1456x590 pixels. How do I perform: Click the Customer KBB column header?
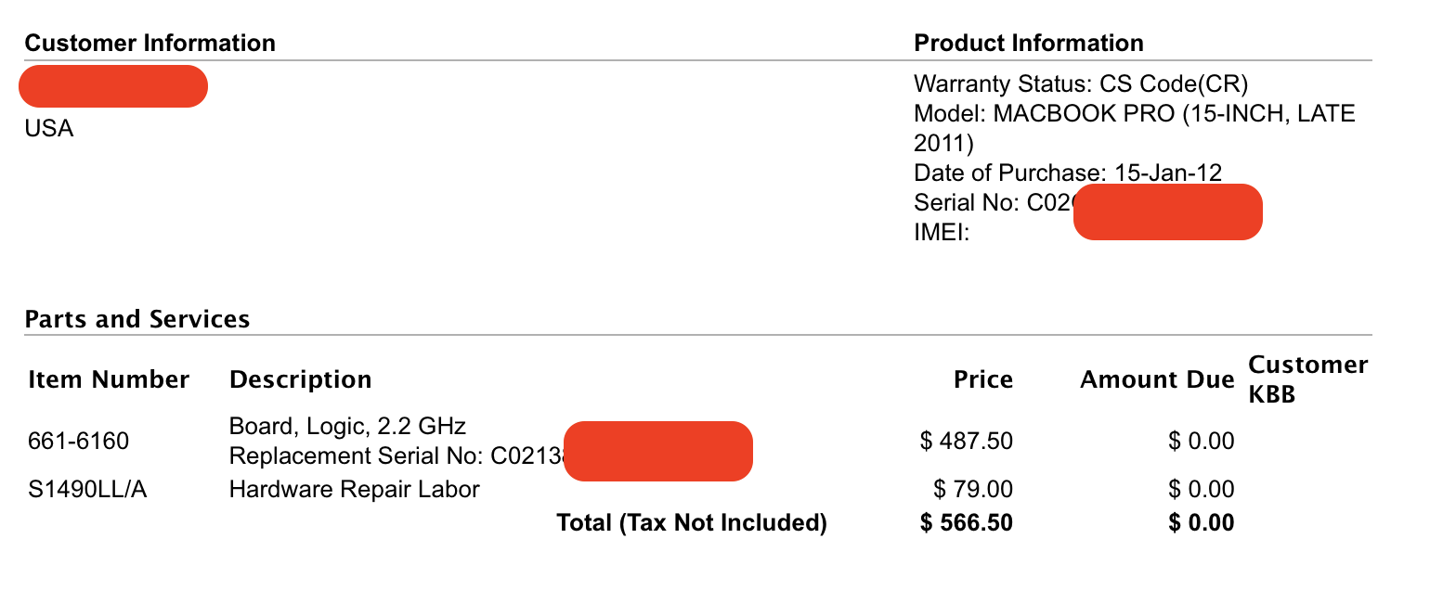(x=1307, y=378)
